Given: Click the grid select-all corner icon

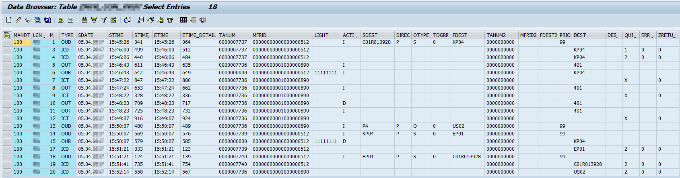Looking at the screenshot, I should (x=7, y=35).
